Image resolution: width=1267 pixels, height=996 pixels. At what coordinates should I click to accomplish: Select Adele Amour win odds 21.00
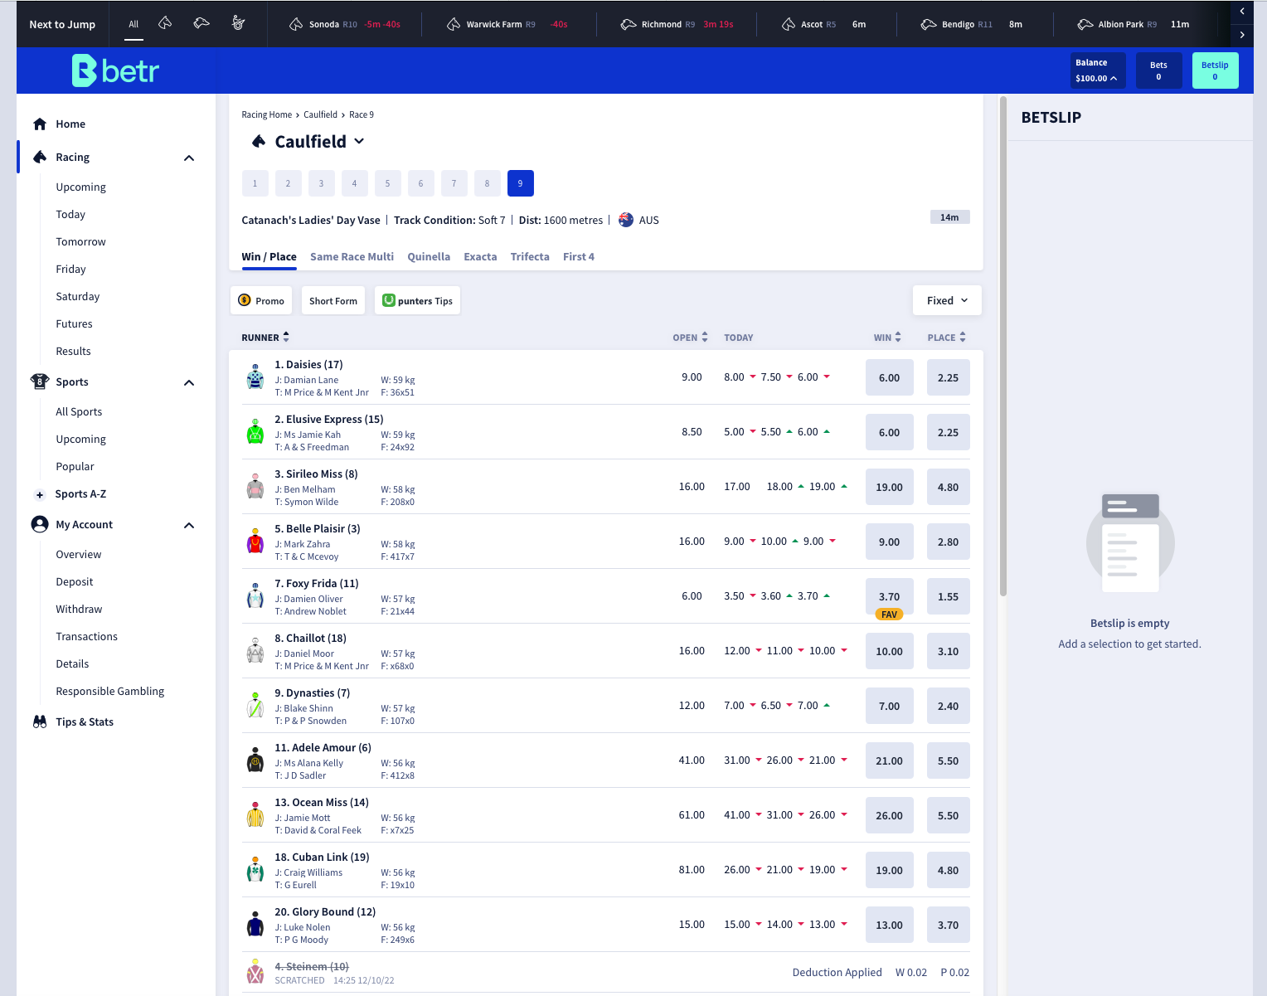click(x=889, y=760)
